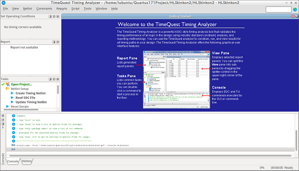Click play arrow beside Reset Design
The width and height of the screenshot is (299, 171).
(x=7, y=106)
